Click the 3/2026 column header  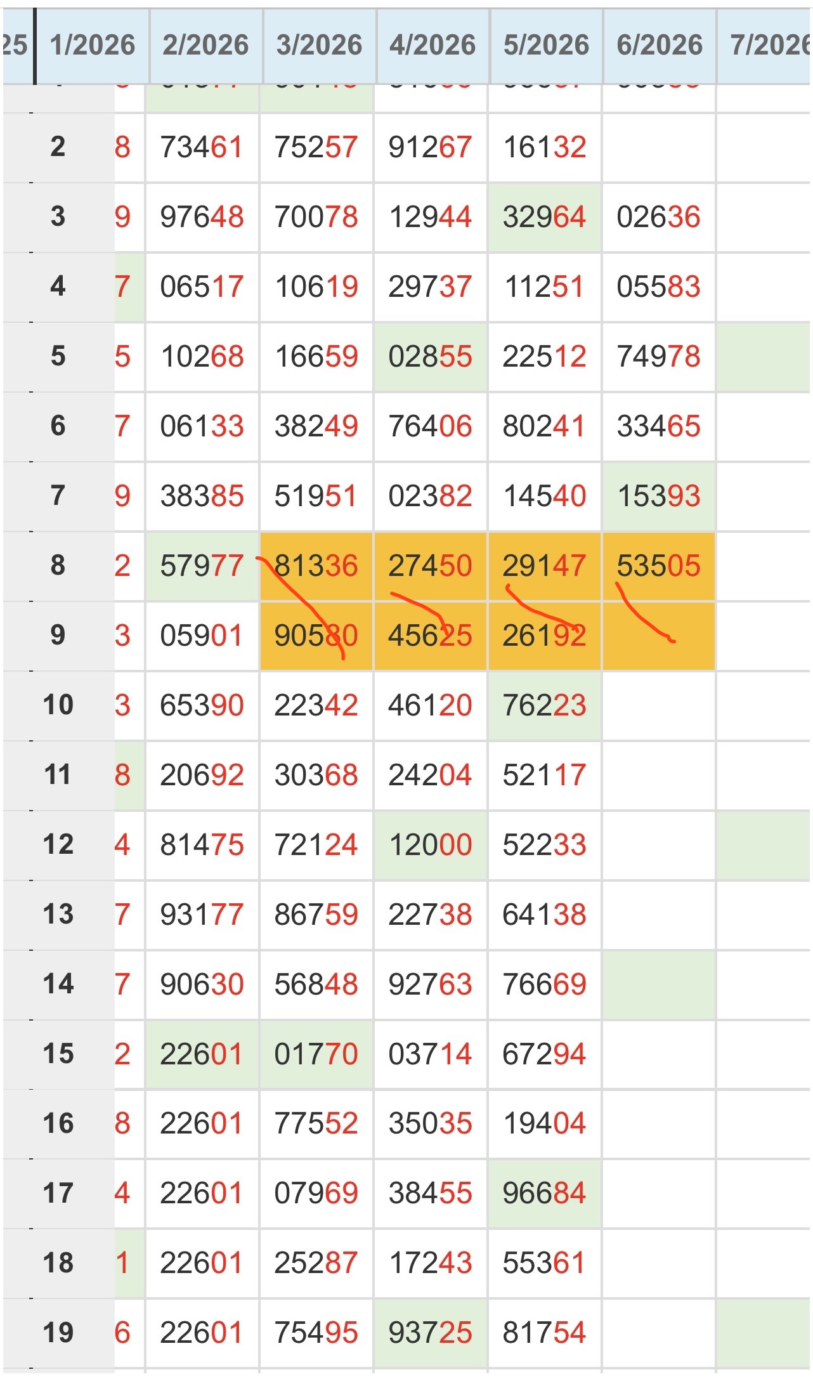pyautogui.click(x=319, y=46)
